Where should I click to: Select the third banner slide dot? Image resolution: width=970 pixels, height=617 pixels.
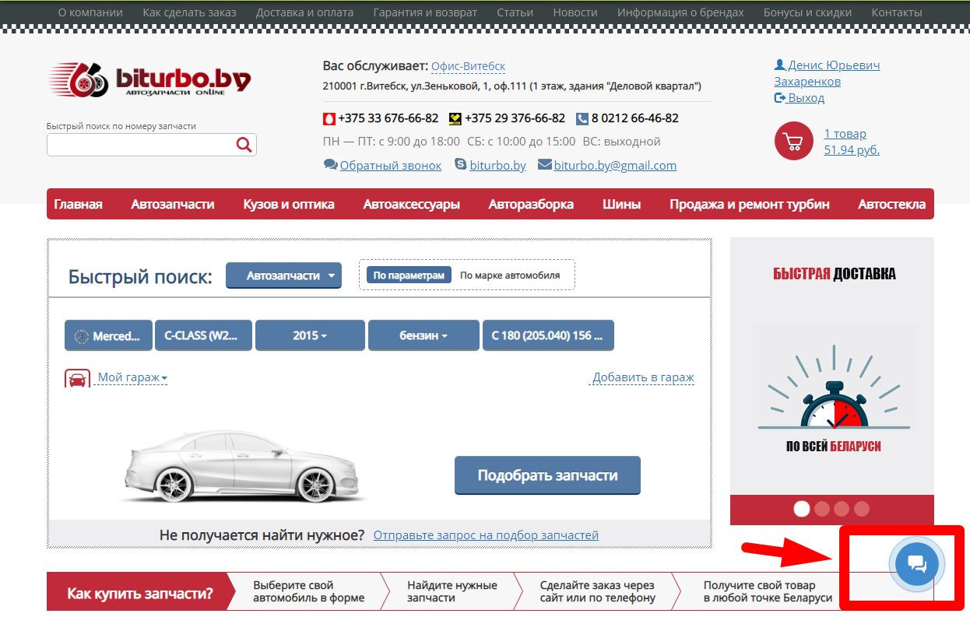842,509
